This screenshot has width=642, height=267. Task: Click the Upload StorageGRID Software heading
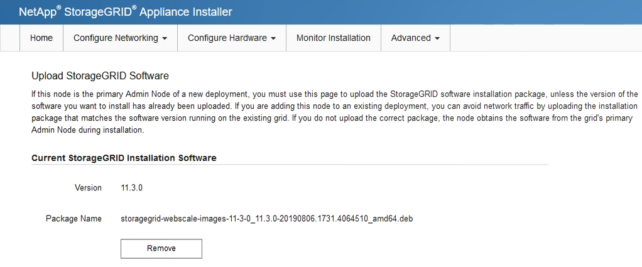point(100,76)
